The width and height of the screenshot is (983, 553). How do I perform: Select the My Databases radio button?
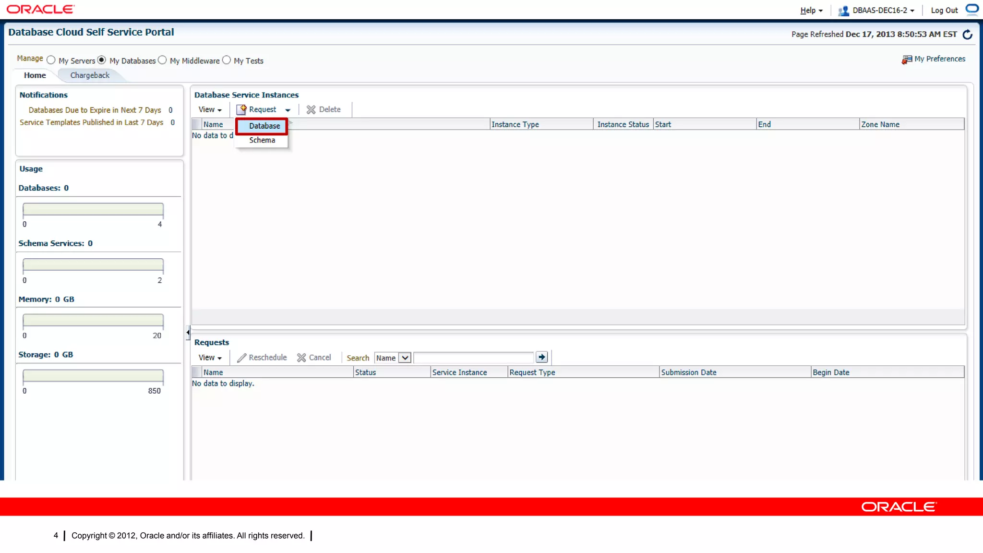pos(101,60)
